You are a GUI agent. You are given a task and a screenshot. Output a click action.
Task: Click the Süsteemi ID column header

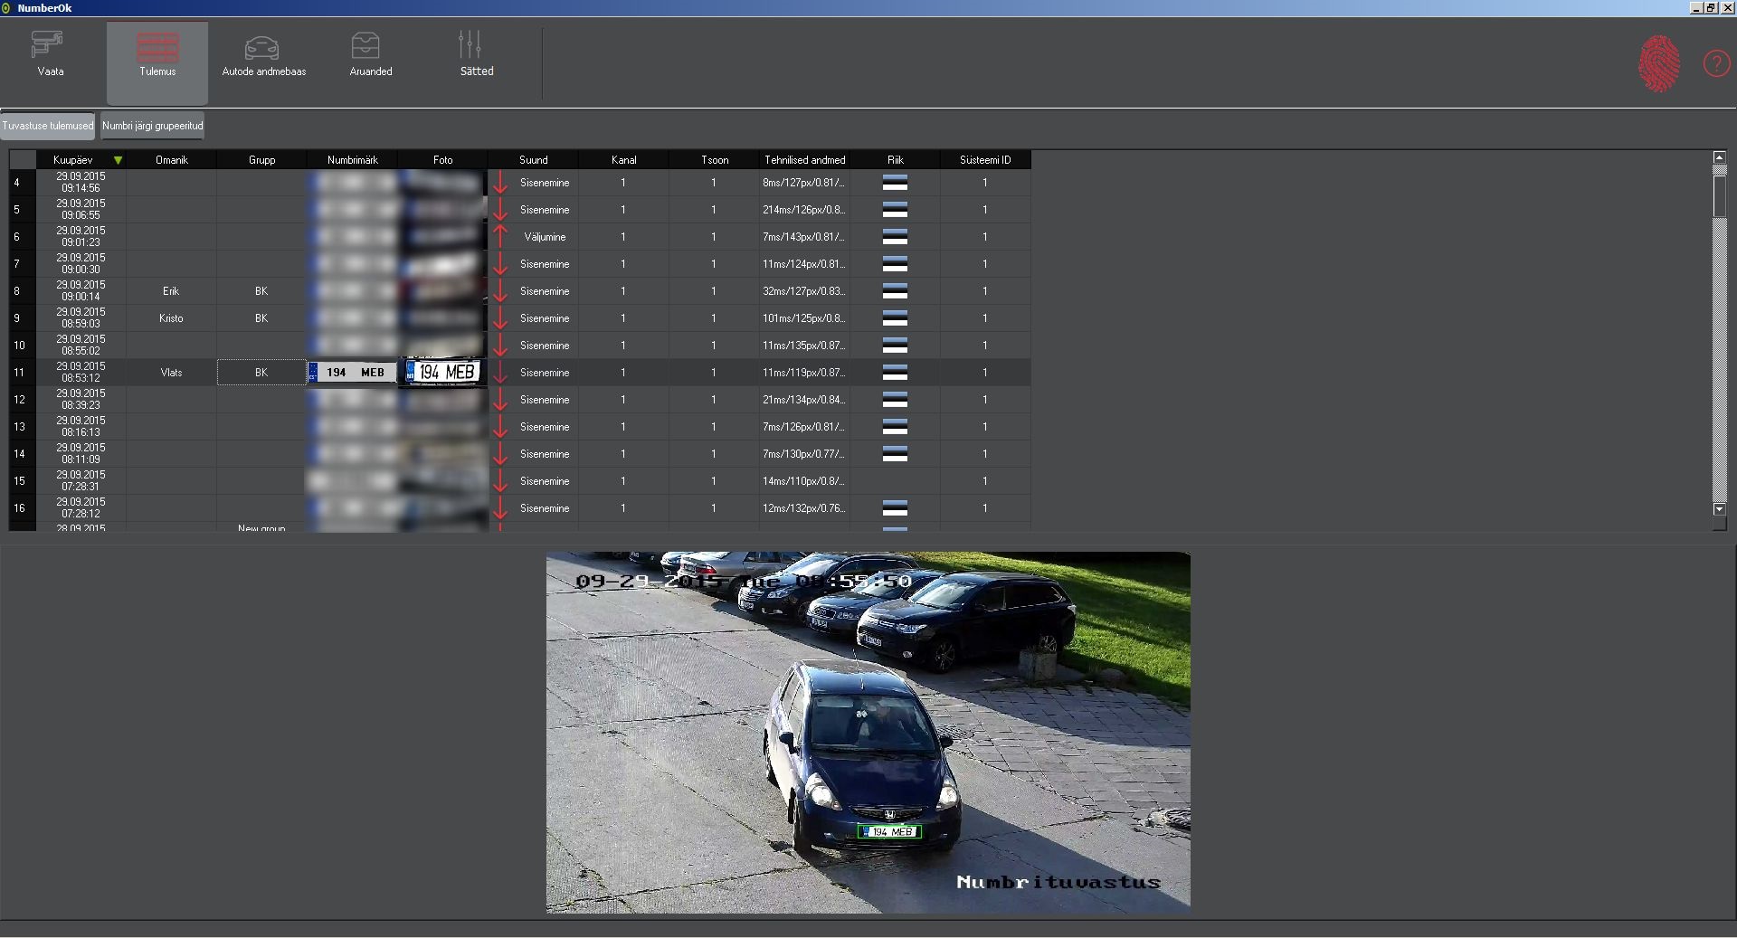pyautogui.click(x=986, y=160)
